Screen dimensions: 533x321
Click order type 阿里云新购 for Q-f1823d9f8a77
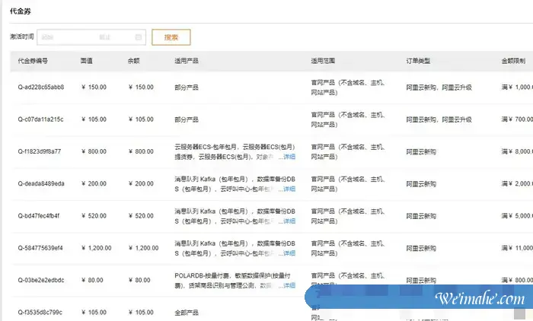(x=421, y=152)
